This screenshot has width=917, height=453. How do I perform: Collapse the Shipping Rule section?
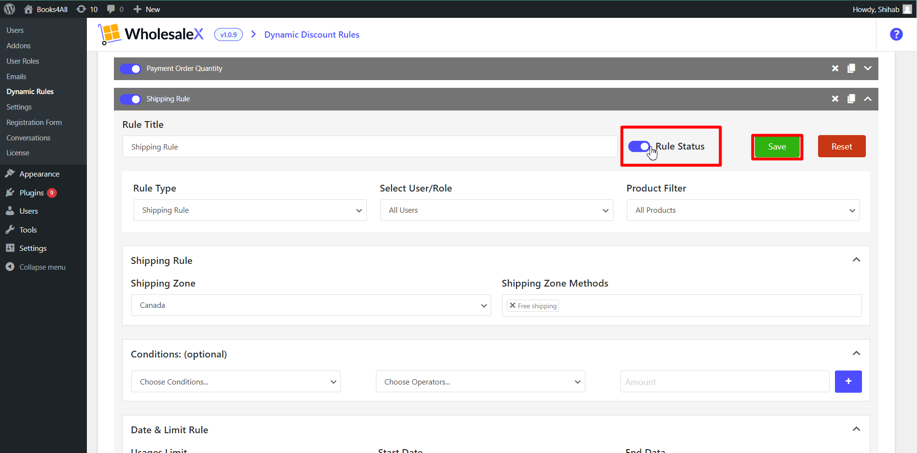(x=856, y=260)
